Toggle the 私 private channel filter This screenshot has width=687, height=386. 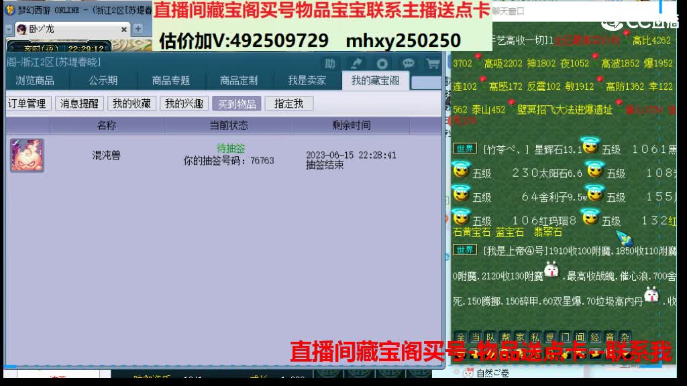click(535, 337)
